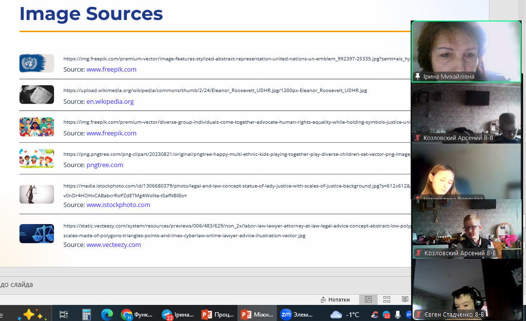Screen dimensions: 526x321
Task: Launch Calculator from the taskbar
Action: tap(87, 315)
